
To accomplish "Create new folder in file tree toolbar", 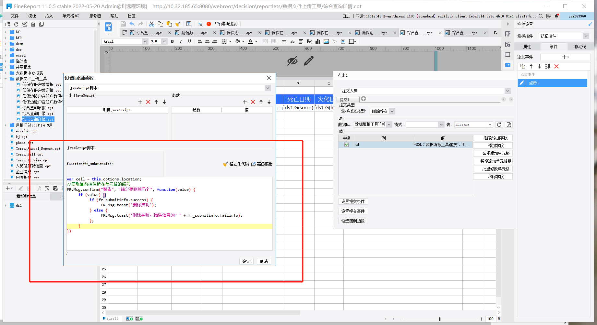I will click(8, 24).
